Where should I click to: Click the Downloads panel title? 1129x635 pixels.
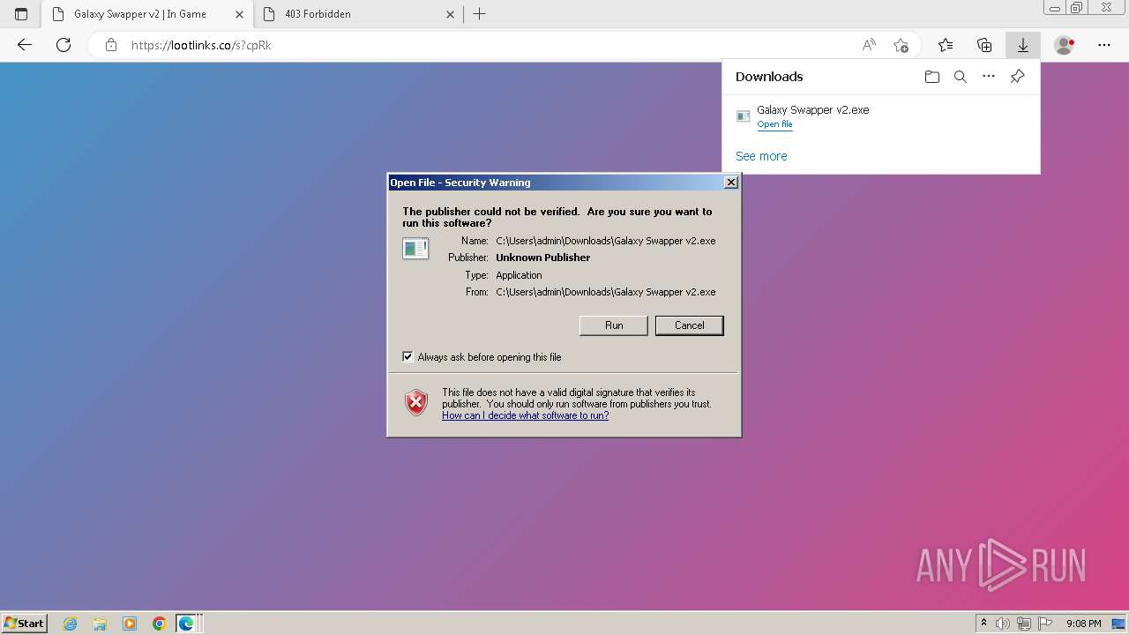pyautogui.click(x=769, y=77)
